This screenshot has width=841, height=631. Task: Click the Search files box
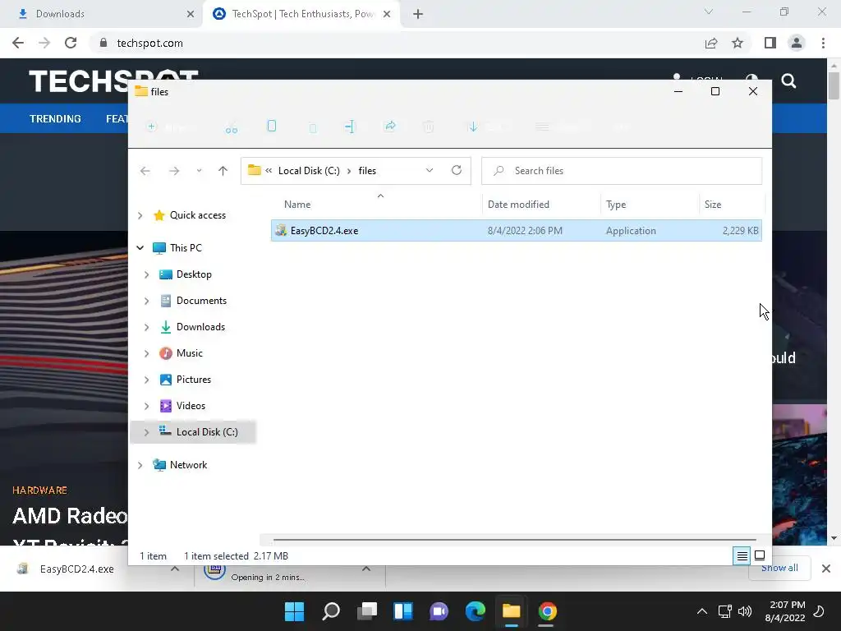[x=622, y=171]
